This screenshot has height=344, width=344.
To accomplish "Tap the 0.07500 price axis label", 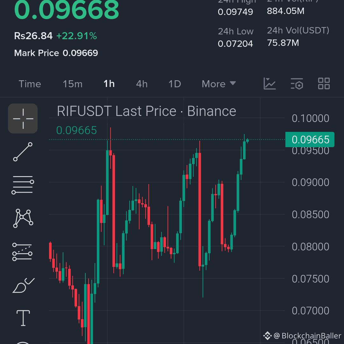I will point(311,279).
